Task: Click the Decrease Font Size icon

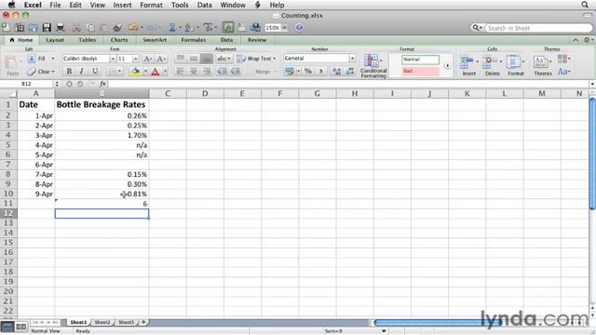Action: click(x=161, y=59)
